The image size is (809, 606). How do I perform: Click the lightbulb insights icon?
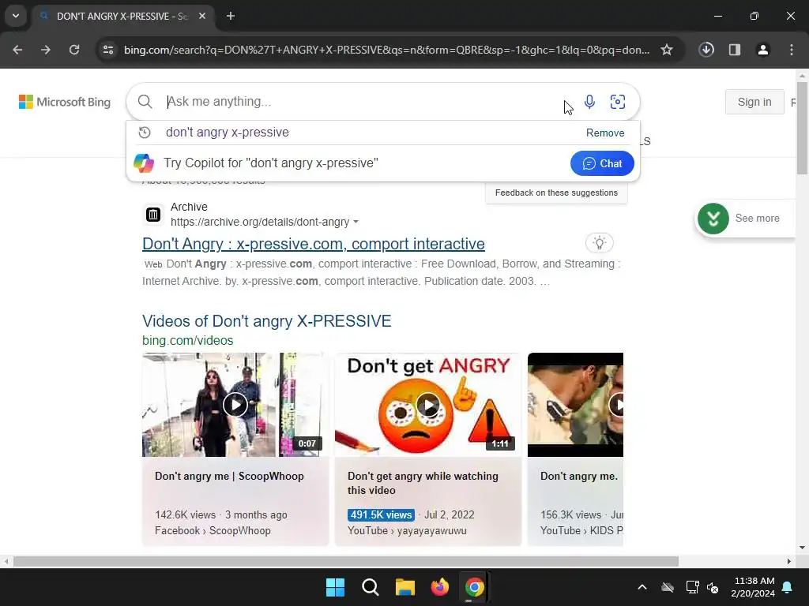(x=600, y=243)
